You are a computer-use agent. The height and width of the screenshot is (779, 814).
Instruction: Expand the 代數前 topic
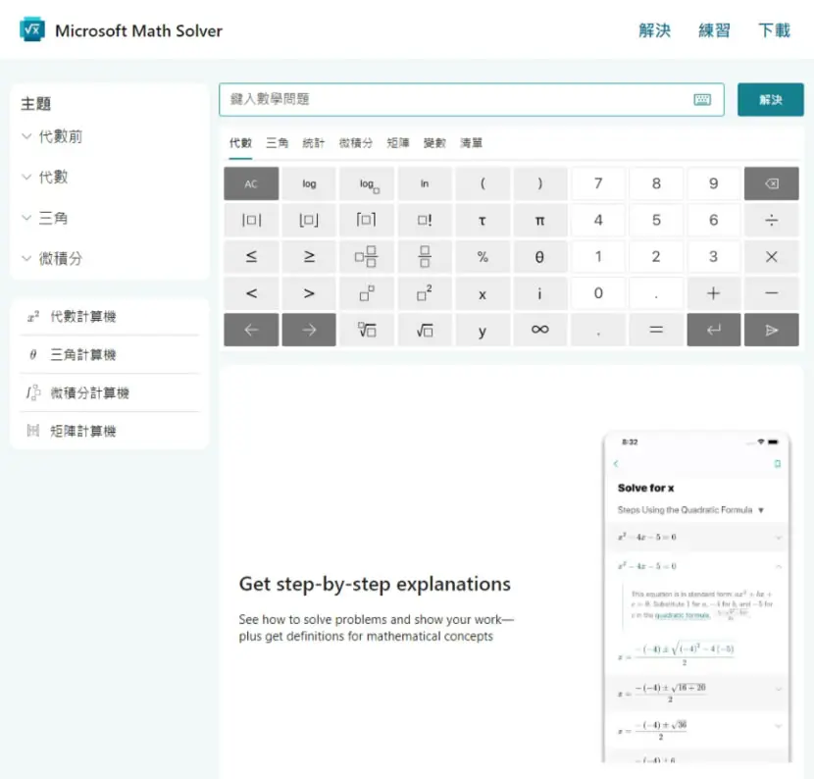tap(52, 136)
